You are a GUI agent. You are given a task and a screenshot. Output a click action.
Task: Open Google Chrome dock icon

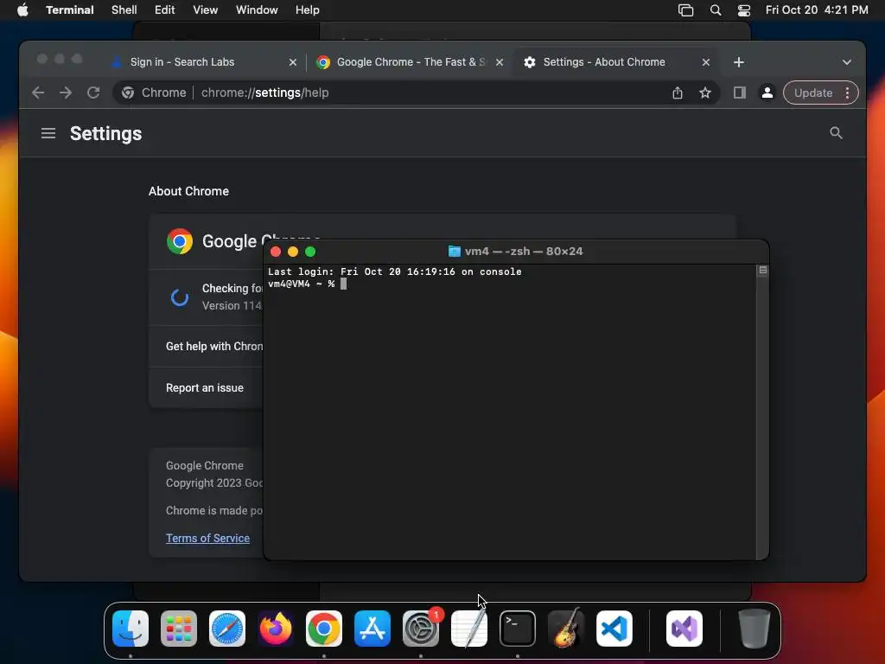[x=324, y=629]
